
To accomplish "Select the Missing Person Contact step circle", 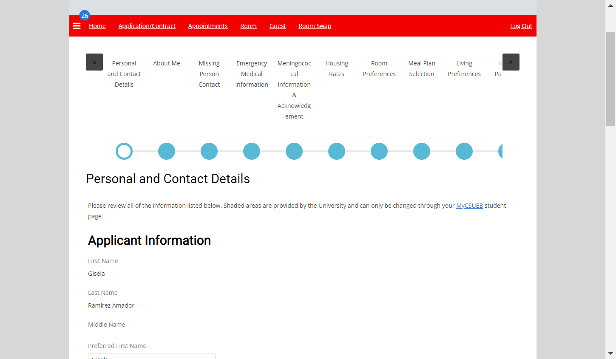I will pos(209,151).
